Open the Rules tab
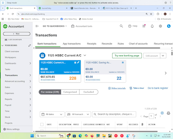Viewport: 173px width, 139px height. click(x=121, y=44)
